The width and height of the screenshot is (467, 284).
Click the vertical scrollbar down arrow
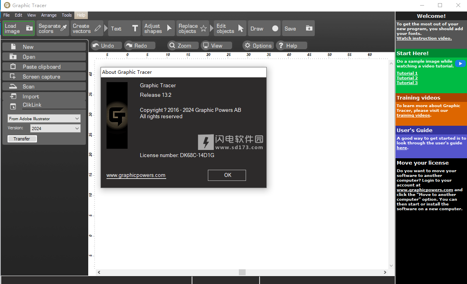[391, 266]
